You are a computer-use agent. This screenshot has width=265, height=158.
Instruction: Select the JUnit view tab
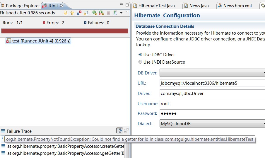[x=53, y=6]
